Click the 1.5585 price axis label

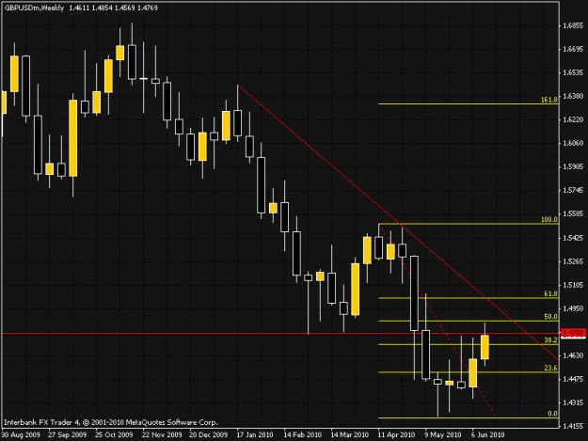point(573,214)
